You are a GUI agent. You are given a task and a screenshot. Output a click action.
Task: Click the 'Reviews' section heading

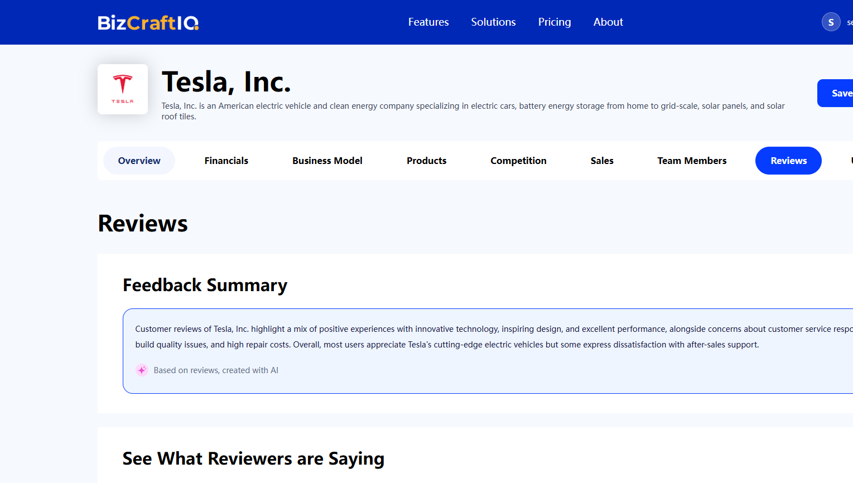coord(143,223)
